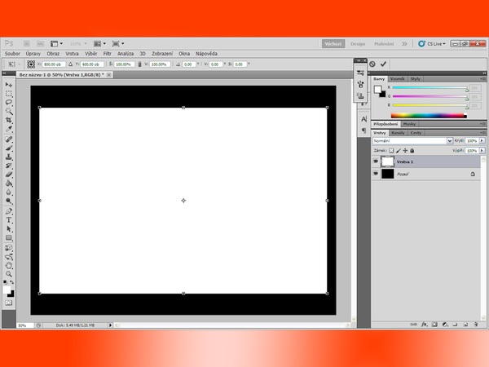Screen dimensions: 489x367
Task: Switch to the Kanály tab
Action: point(399,132)
